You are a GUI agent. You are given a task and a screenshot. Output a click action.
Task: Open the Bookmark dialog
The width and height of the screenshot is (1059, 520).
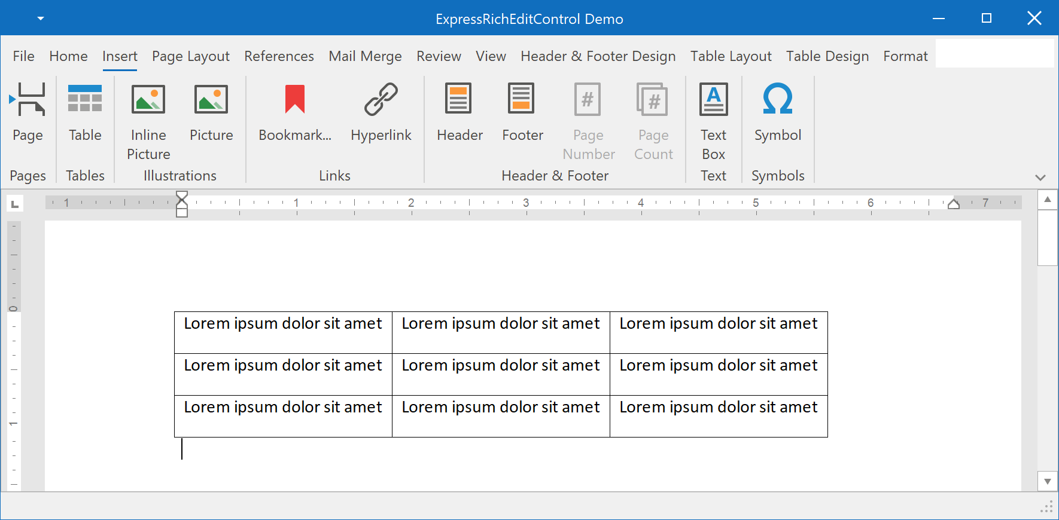(x=294, y=99)
